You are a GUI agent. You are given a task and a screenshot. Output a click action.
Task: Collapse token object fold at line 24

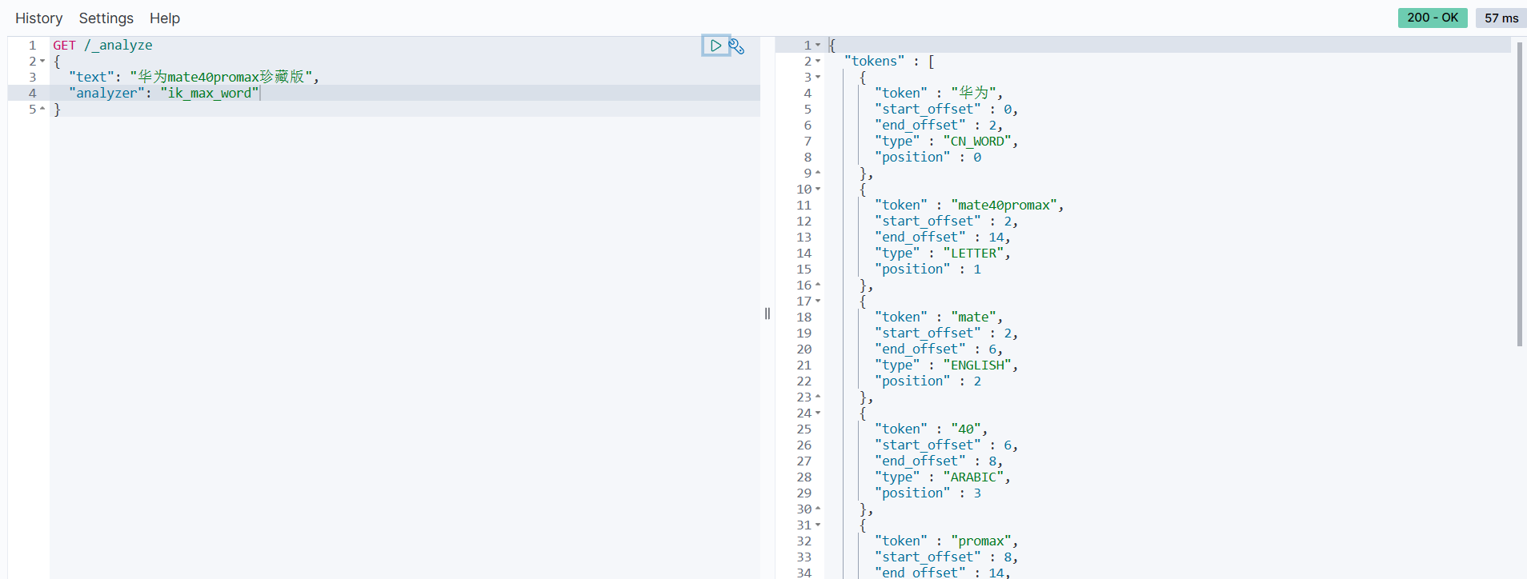(x=818, y=413)
